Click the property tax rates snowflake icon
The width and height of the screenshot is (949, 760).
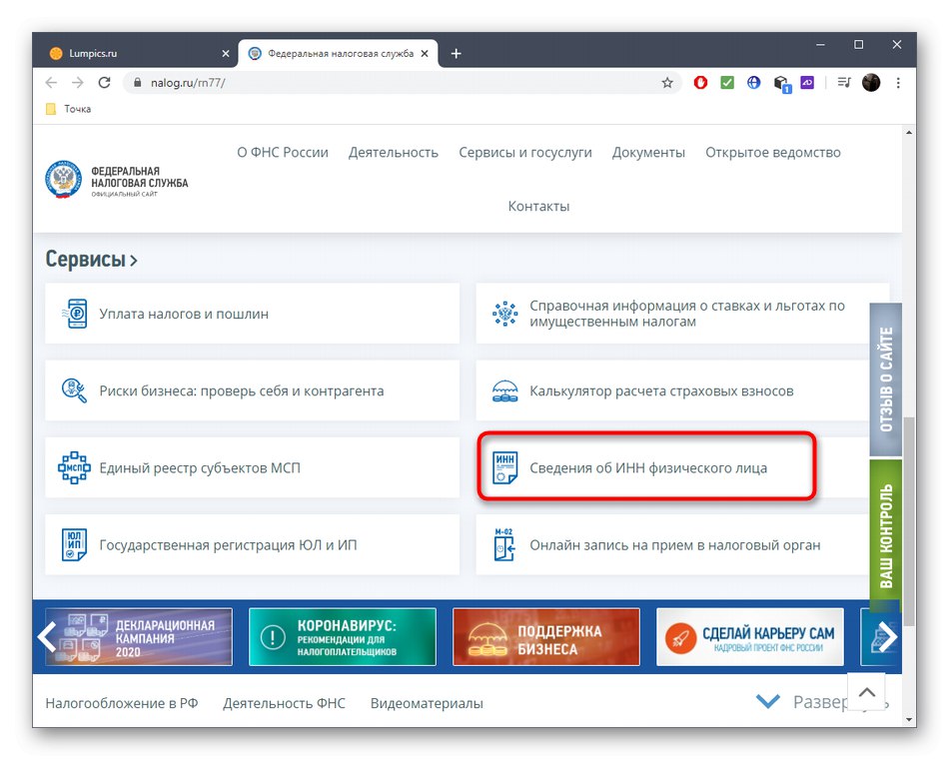click(504, 314)
